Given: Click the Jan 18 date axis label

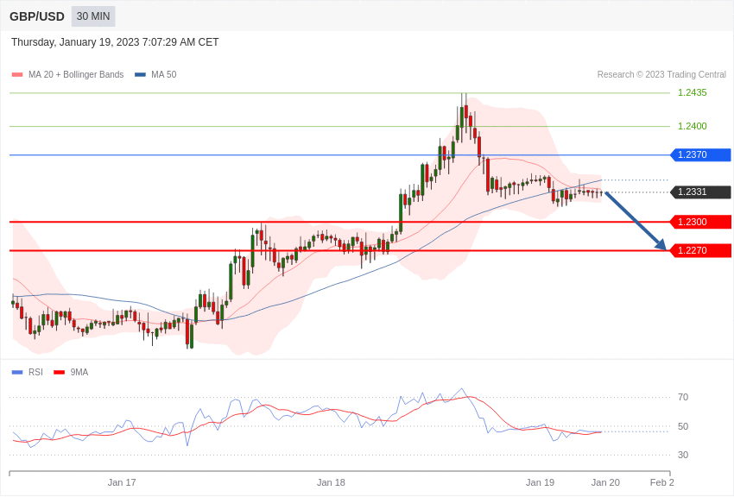Looking at the screenshot, I should click(331, 482).
